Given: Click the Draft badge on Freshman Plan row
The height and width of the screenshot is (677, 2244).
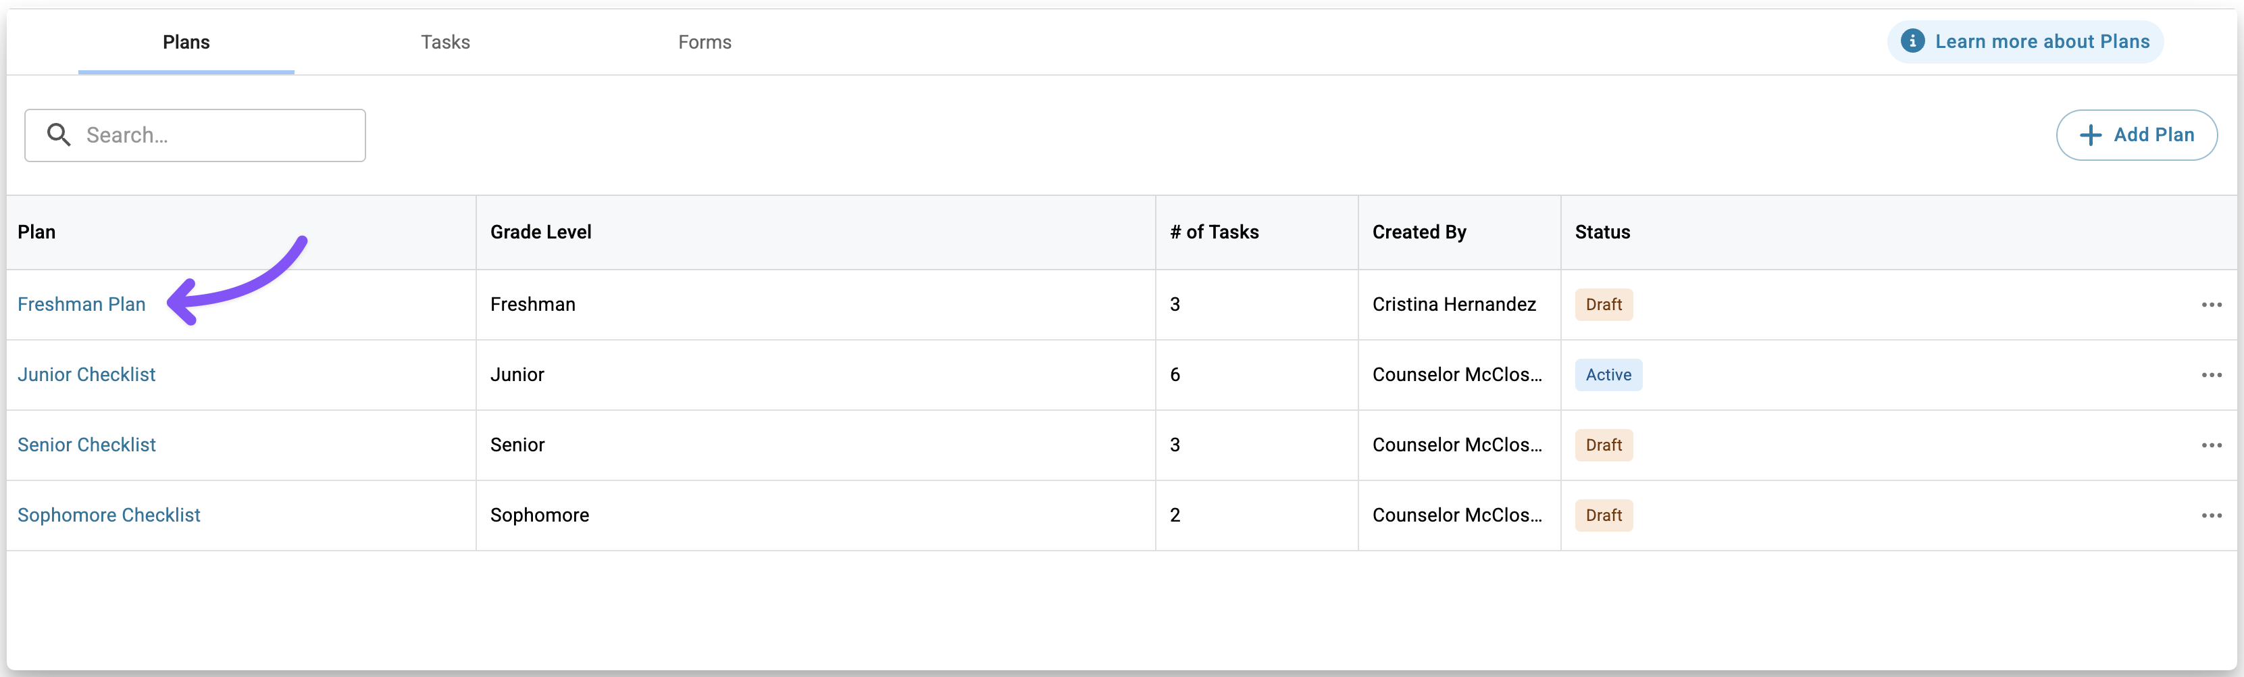Looking at the screenshot, I should [1603, 305].
